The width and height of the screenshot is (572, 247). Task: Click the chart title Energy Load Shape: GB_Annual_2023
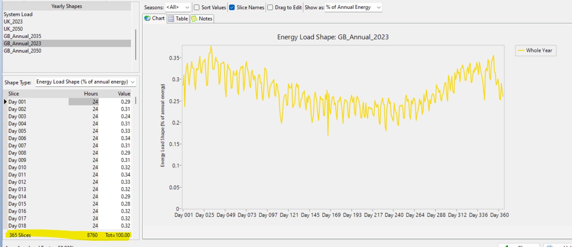pyautogui.click(x=333, y=37)
